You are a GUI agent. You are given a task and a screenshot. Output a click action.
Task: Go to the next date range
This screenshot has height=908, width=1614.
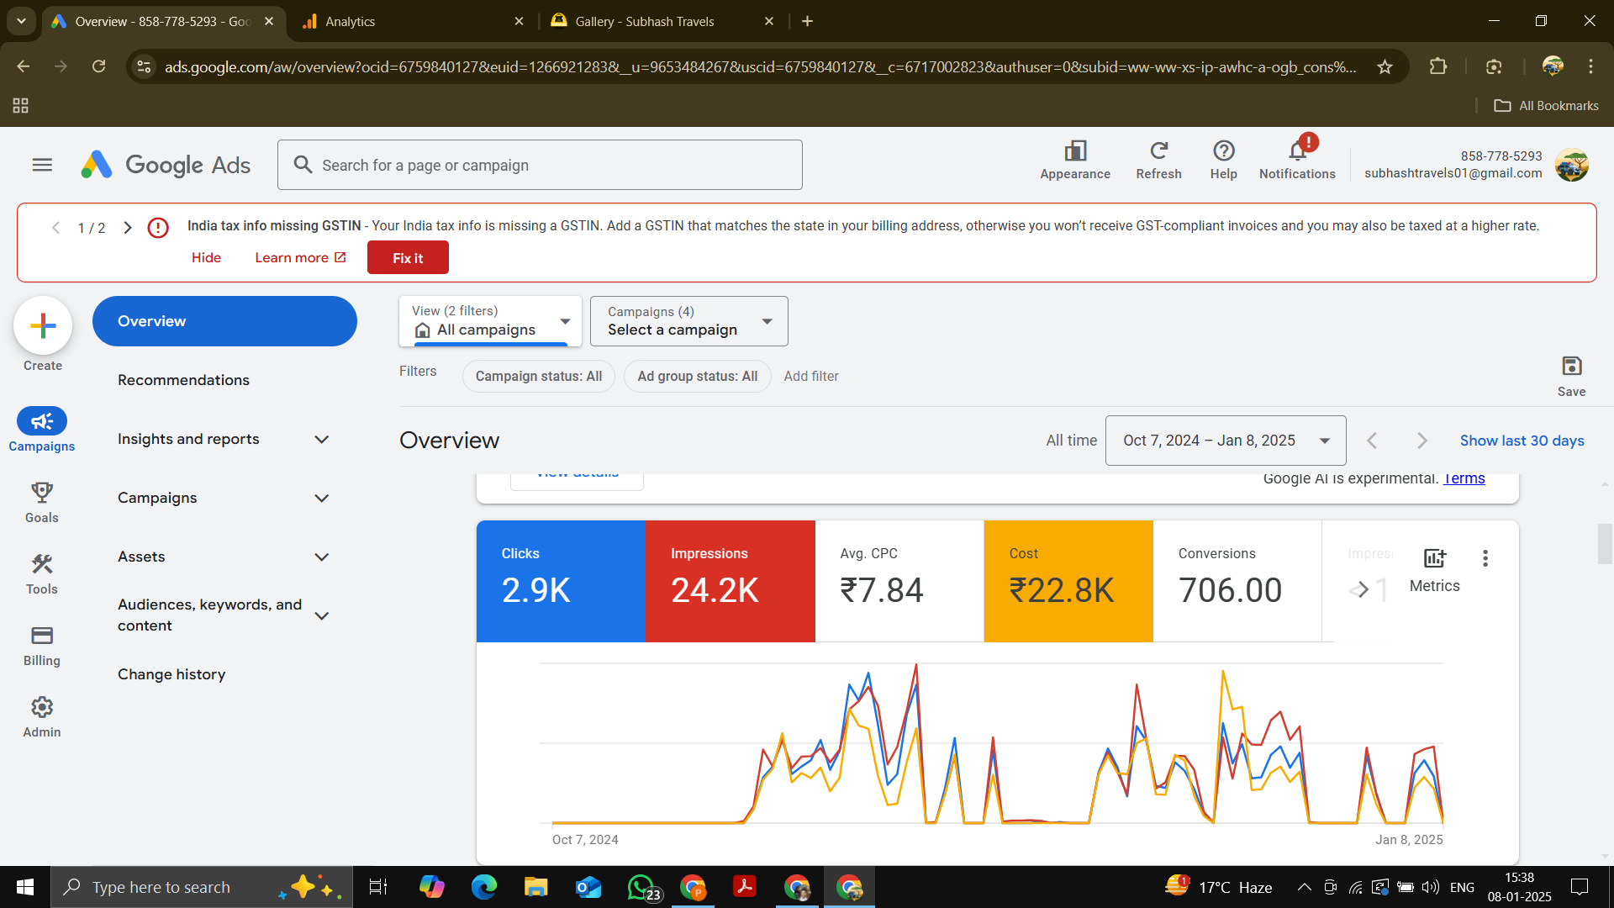coord(1422,441)
